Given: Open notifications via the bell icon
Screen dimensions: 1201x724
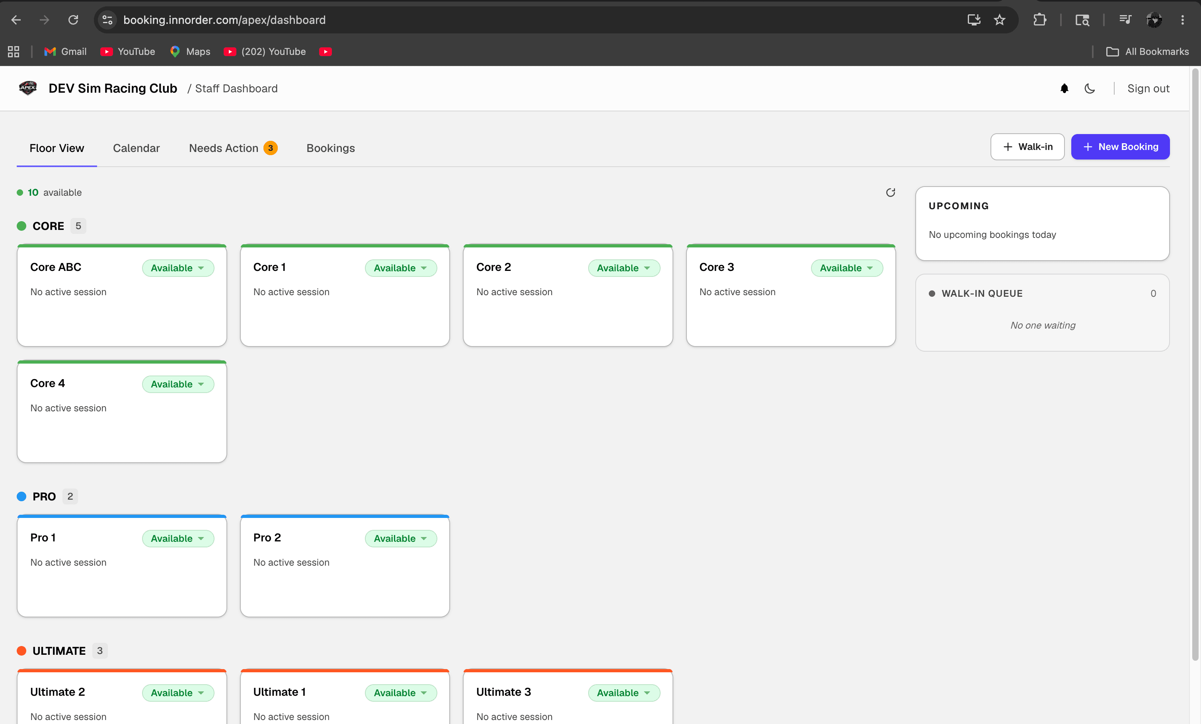Looking at the screenshot, I should pos(1065,88).
